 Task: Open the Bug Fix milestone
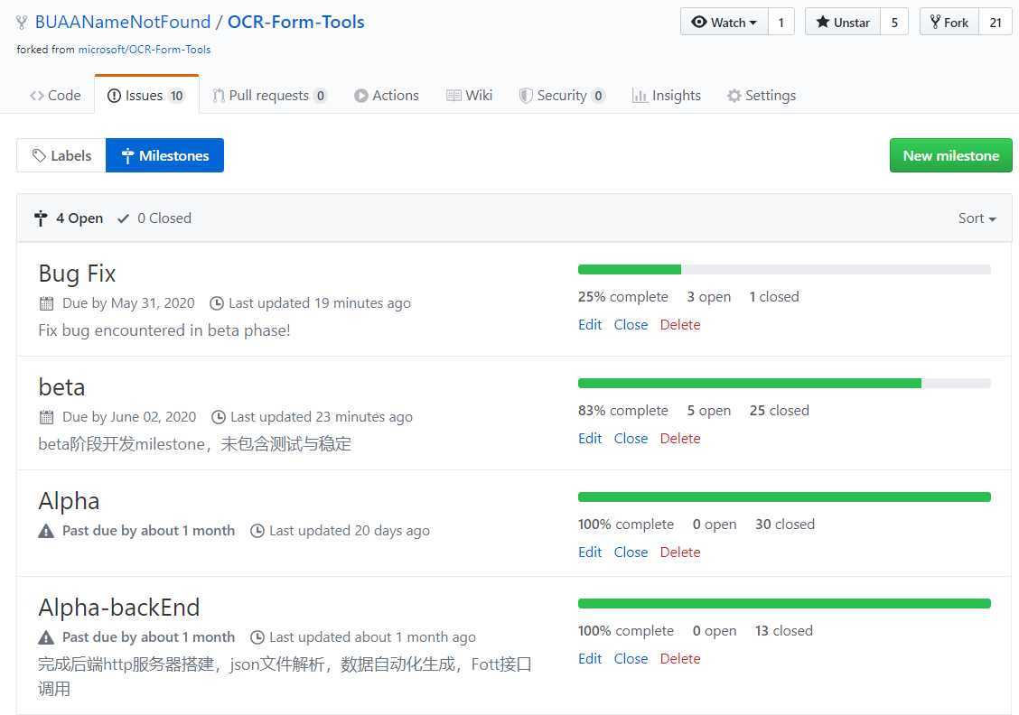78,274
